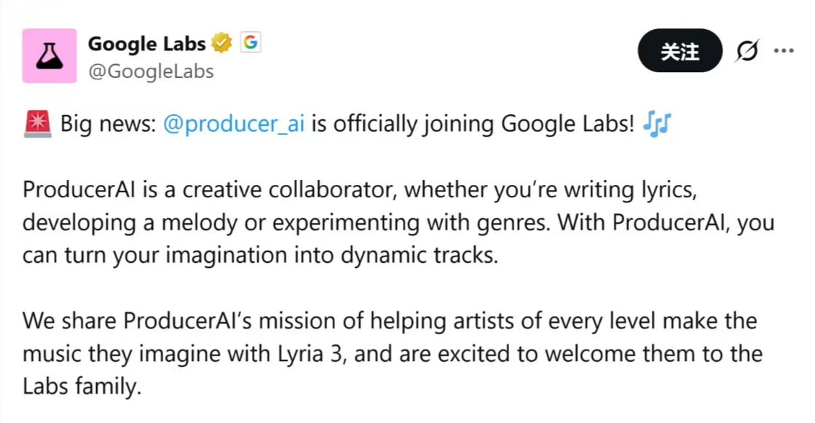Click the blue music notes emoji
Screen dimensions: 815x423
point(657,124)
